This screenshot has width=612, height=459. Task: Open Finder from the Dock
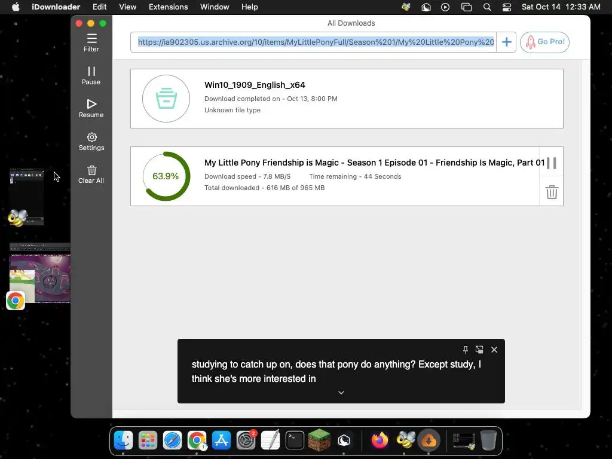[x=123, y=440]
